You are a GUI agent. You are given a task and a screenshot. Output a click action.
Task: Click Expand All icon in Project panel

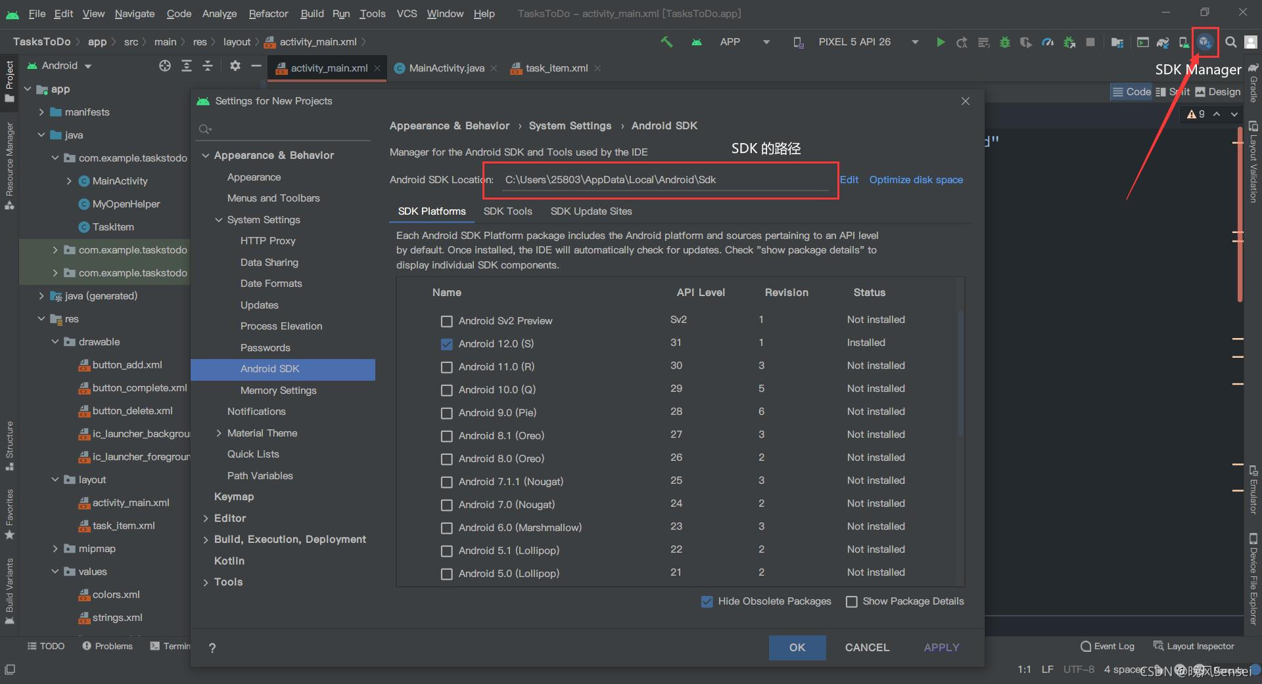tap(187, 66)
